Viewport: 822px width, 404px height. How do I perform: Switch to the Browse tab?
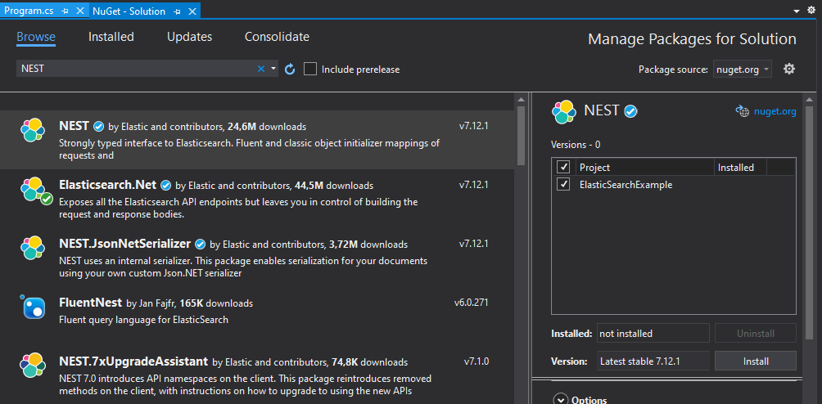[36, 37]
